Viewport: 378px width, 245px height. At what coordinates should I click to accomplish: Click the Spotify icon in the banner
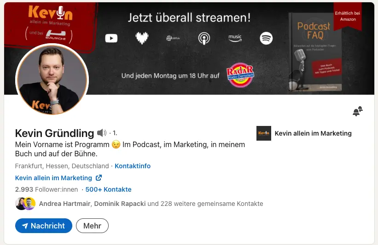coord(266,38)
